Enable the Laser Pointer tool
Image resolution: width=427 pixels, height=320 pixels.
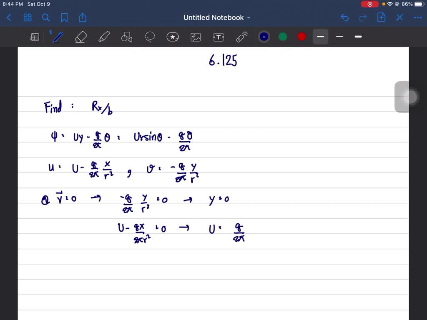point(241,37)
